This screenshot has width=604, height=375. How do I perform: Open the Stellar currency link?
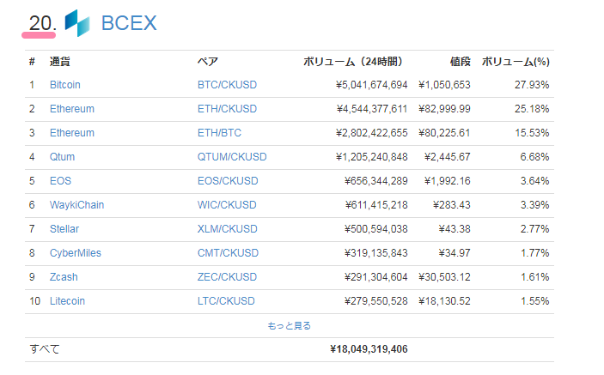(63, 229)
